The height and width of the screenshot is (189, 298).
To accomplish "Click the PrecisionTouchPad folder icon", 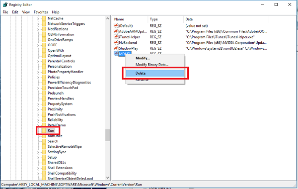I will 44,88.
